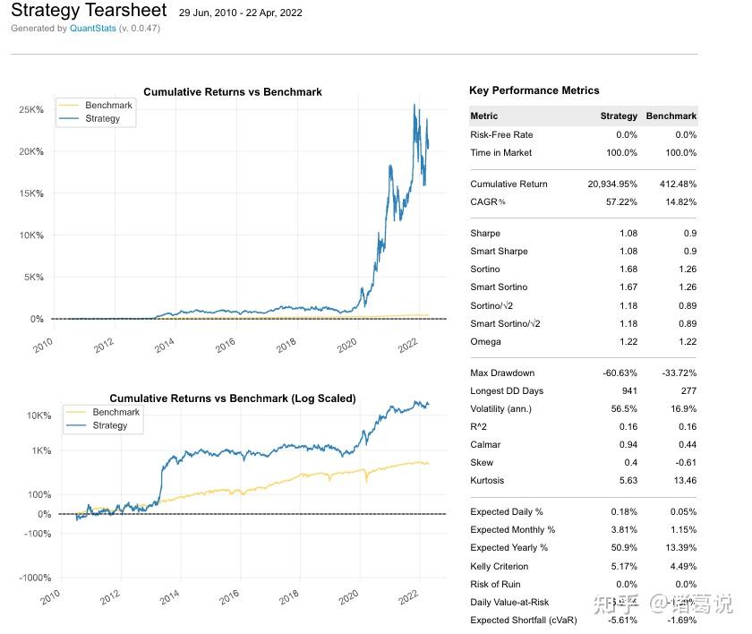This screenshot has width=752, height=634.
Task: Select the Cumulative Returns vs Benchmark chart title
Action: coord(231,91)
